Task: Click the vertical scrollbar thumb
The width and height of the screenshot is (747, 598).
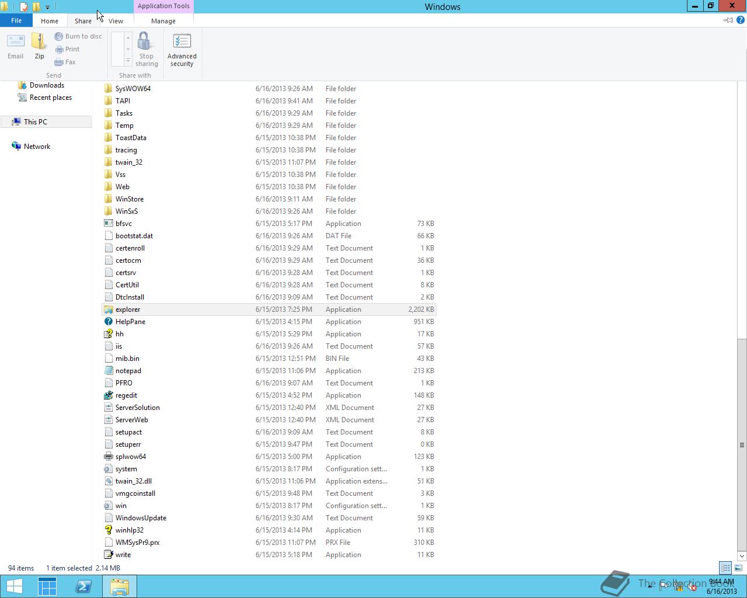Action: 742,444
